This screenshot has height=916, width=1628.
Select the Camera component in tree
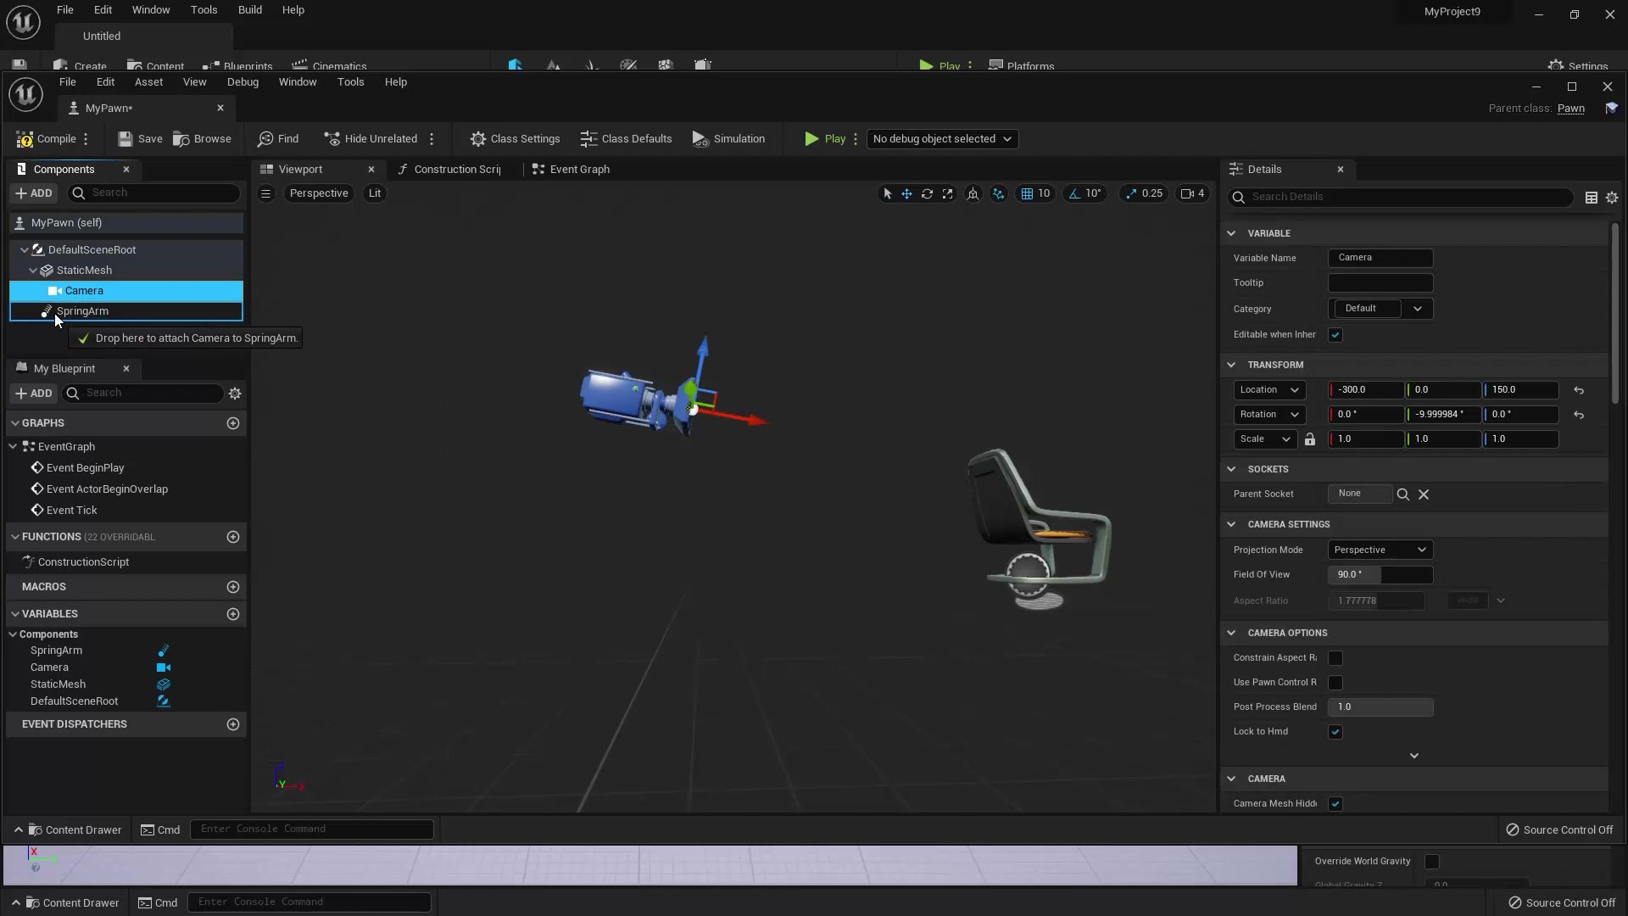126,291
